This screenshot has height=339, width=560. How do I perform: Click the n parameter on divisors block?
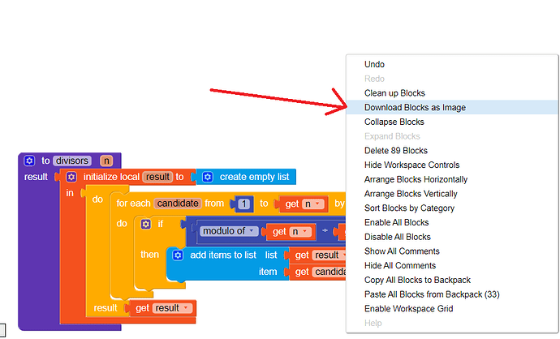106,161
